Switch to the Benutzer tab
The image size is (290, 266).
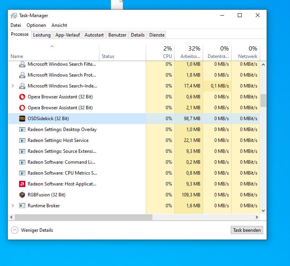point(117,35)
